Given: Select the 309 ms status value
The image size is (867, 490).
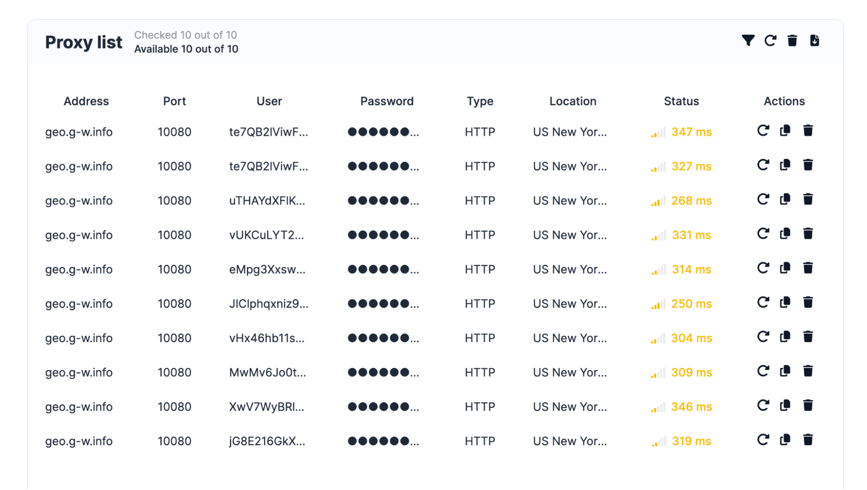Looking at the screenshot, I should point(691,373).
